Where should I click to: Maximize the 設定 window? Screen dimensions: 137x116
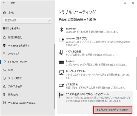click(125, 3)
